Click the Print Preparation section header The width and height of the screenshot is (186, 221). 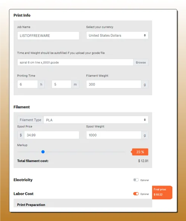[x=31, y=205]
